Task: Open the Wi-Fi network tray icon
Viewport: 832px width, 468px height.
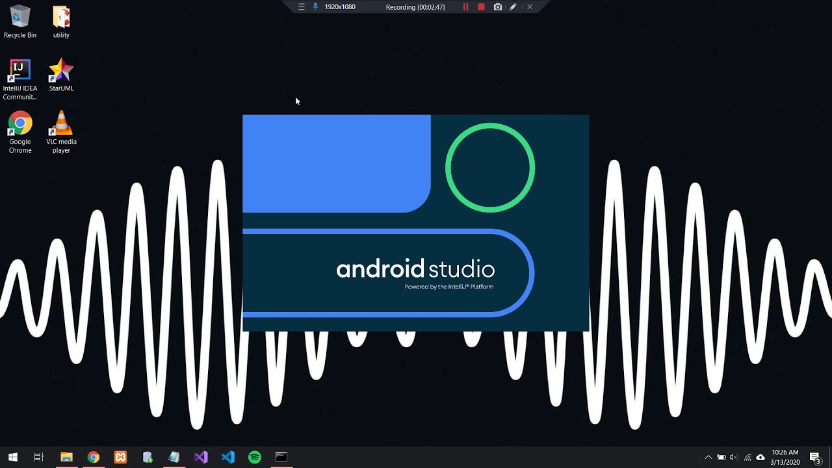Action: [x=747, y=458]
